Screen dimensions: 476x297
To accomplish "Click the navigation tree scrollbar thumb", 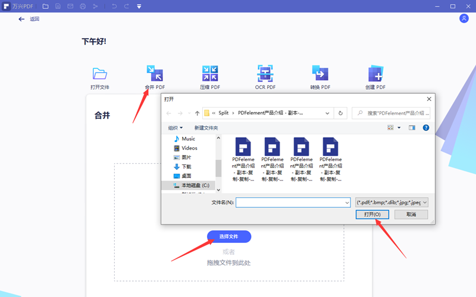I will click(218, 168).
